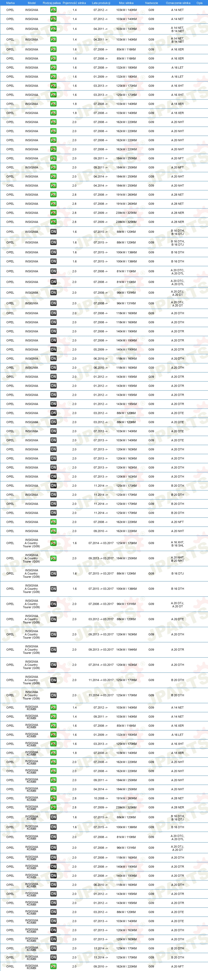
Task: Select the '05.2009 ->' production date cell
Action: tap(100, 349)
